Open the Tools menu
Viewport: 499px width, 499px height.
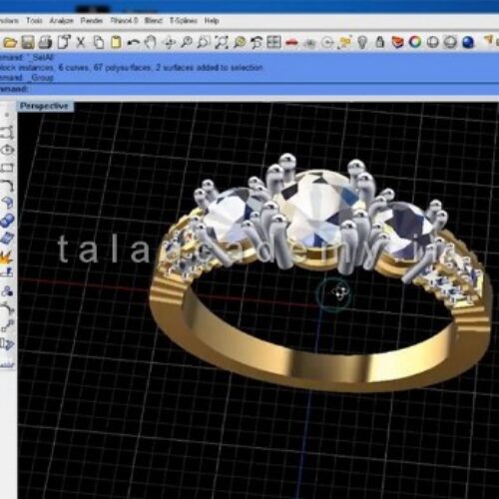[x=34, y=21]
